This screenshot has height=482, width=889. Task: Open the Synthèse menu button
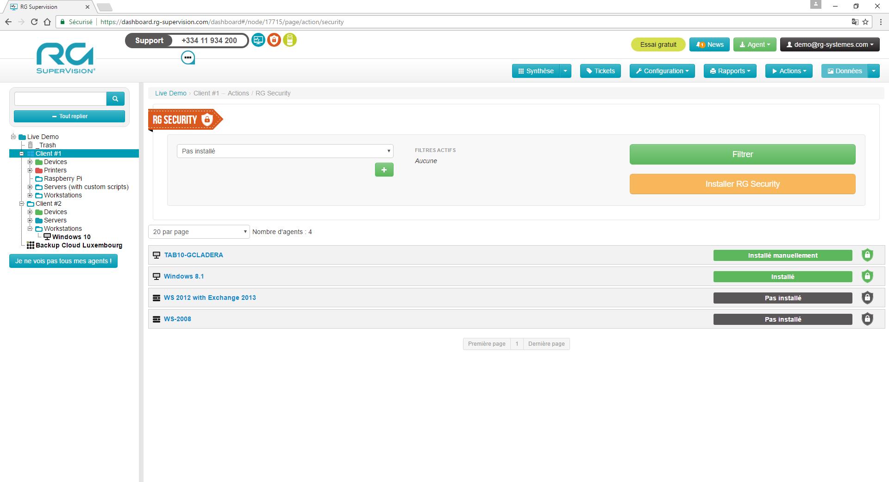tap(536, 71)
